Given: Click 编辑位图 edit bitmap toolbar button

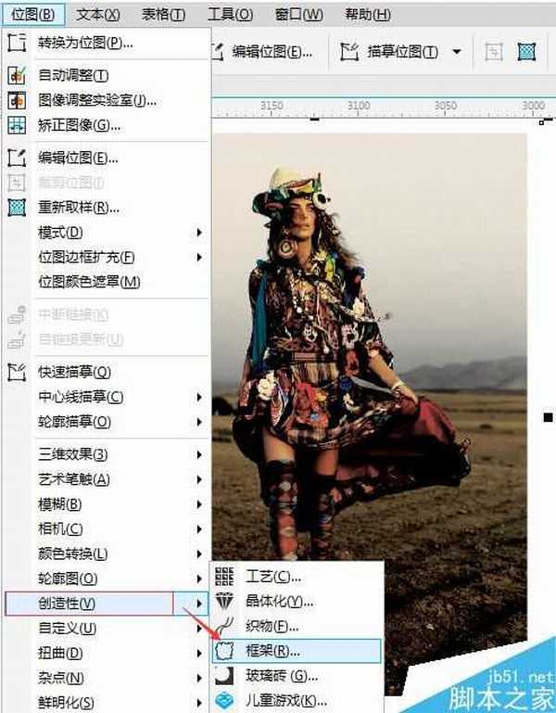Looking at the screenshot, I should point(266,52).
